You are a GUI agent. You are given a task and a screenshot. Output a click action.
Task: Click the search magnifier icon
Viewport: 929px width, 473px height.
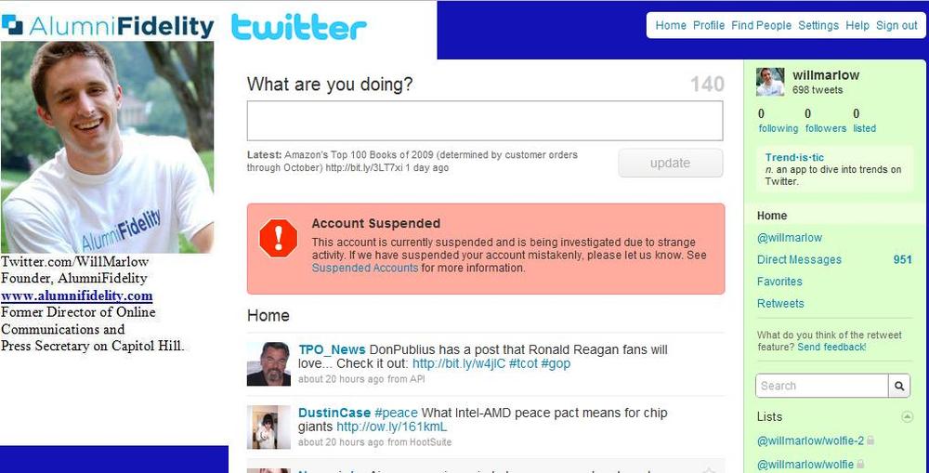tap(899, 386)
